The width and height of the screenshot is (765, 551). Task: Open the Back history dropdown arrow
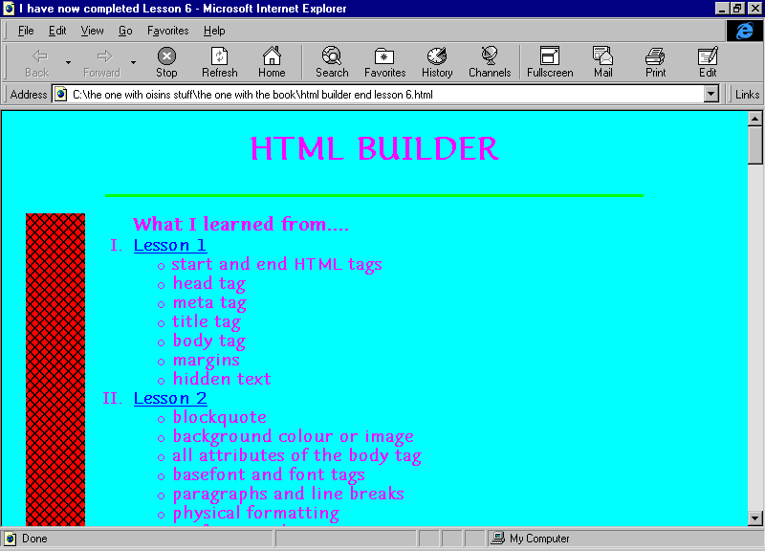click(68, 62)
